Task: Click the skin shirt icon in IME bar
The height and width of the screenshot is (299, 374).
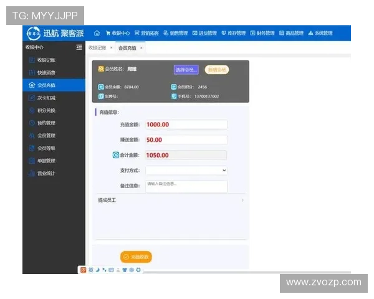Action: (125, 270)
